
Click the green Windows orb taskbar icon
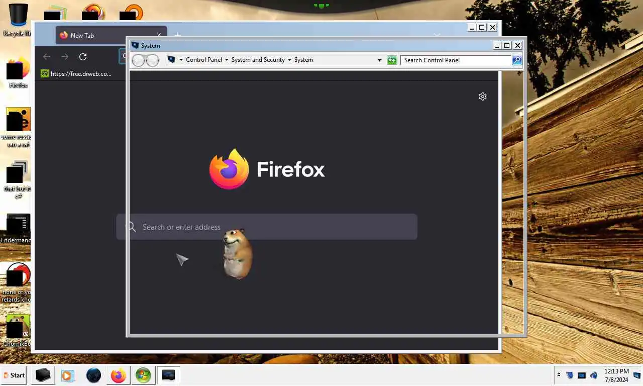click(x=143, y=375)
